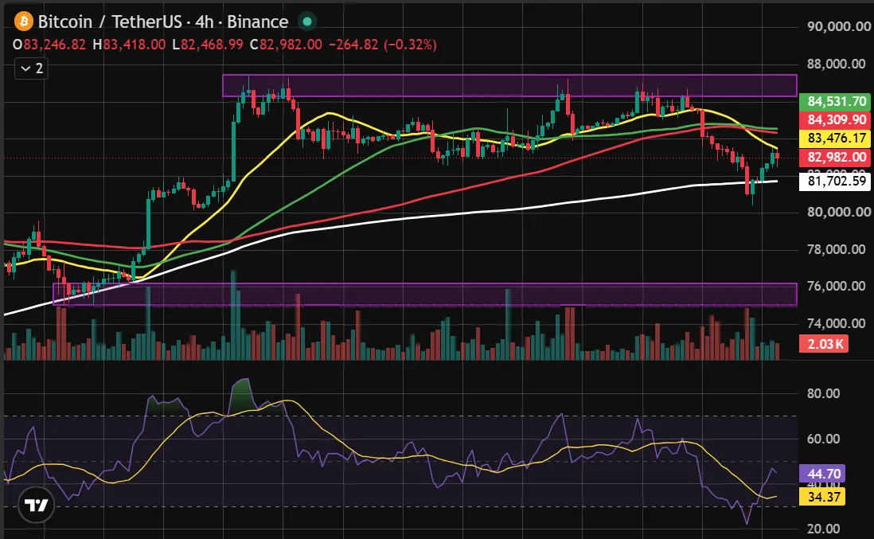Click the 74,000.00 price axis label
Screen dimensions: 874x539
(x=836, y=323)
